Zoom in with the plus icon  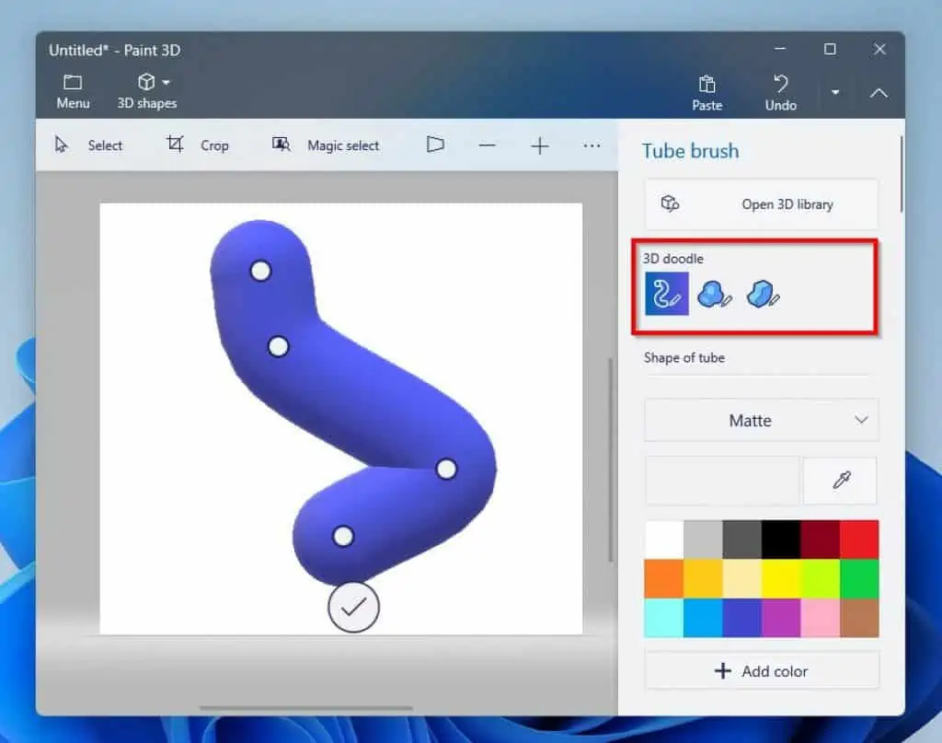click(x=539, y=145)
